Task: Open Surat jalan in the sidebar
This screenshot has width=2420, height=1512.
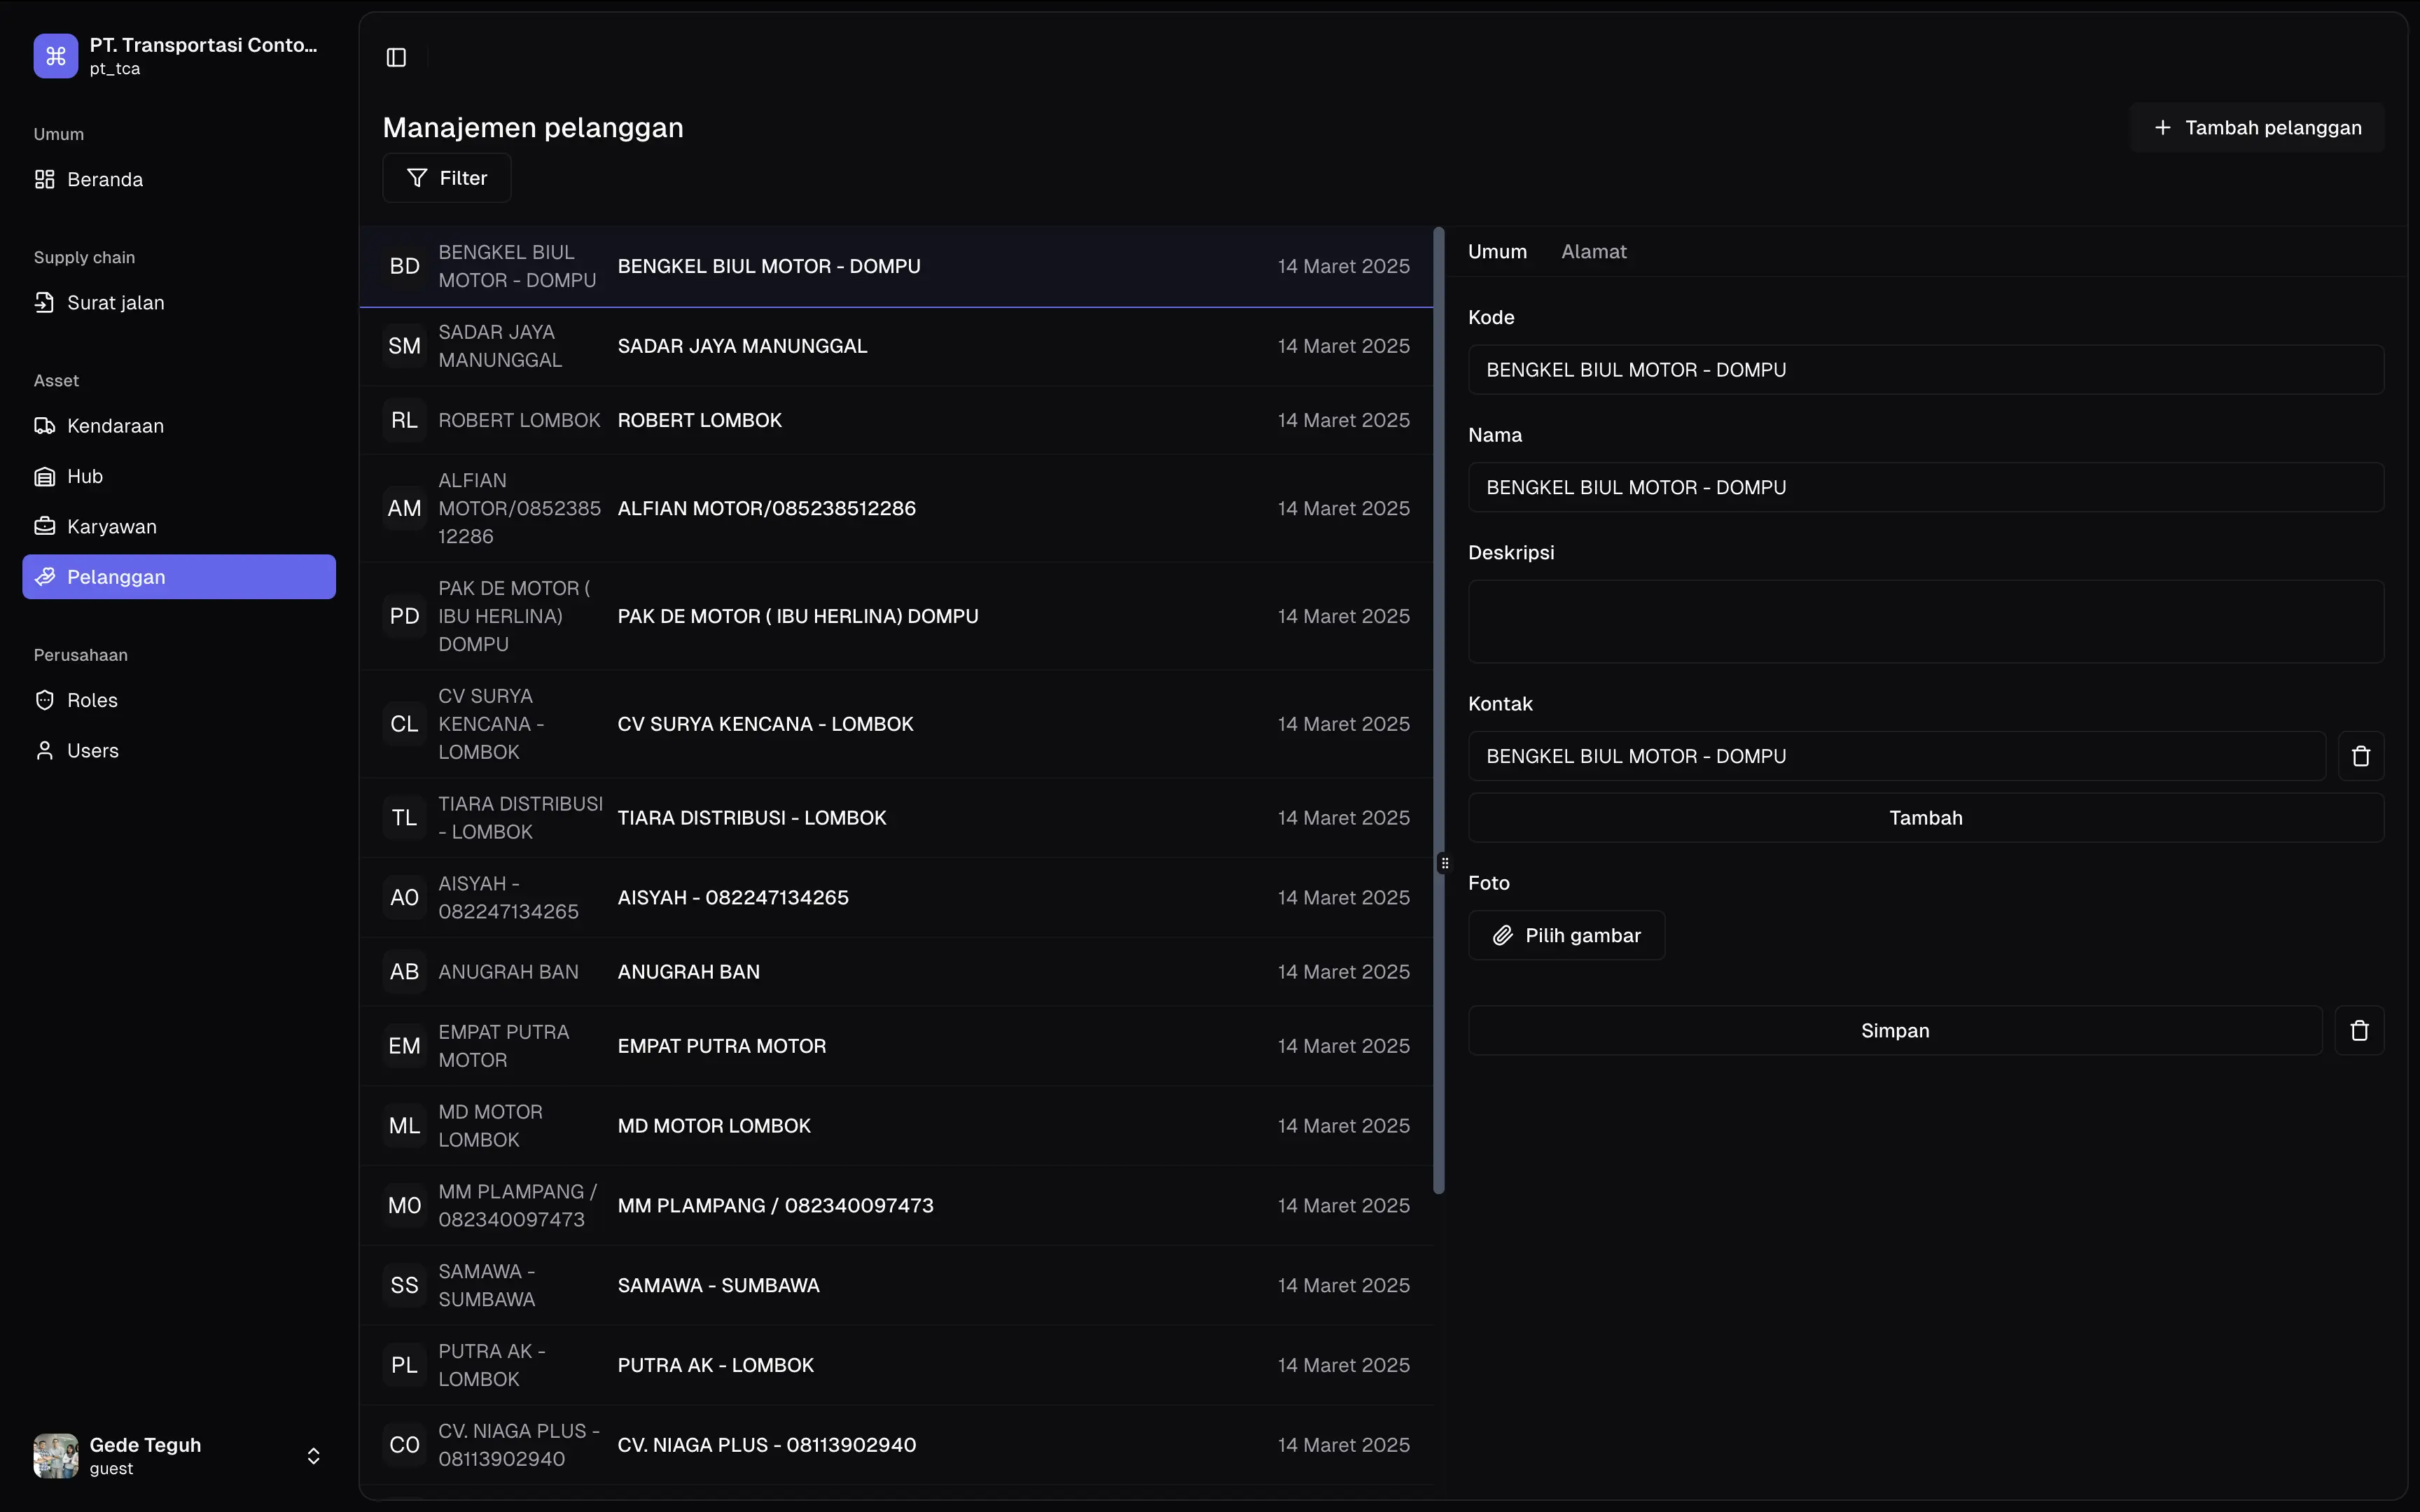Action: [115, 303]
